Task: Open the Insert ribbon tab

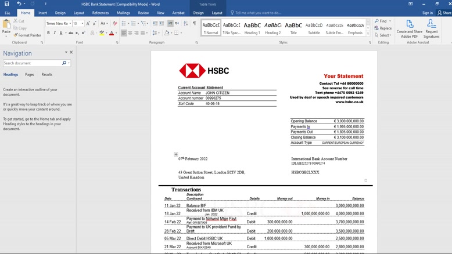Action: pos(43,13)
